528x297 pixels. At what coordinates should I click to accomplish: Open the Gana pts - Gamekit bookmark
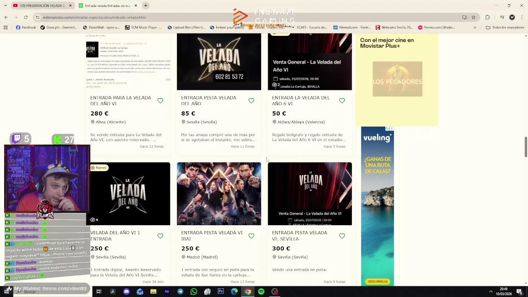coord(59,28)
